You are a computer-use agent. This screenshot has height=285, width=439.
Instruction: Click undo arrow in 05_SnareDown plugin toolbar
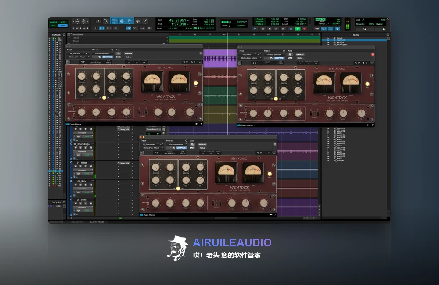point(258,153)
